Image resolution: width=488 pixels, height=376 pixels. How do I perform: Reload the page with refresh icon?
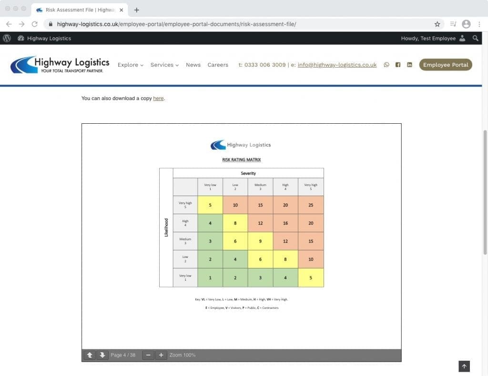(34, 24)
